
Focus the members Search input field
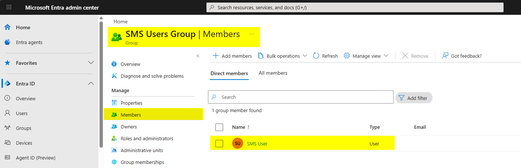pos(301,97)
